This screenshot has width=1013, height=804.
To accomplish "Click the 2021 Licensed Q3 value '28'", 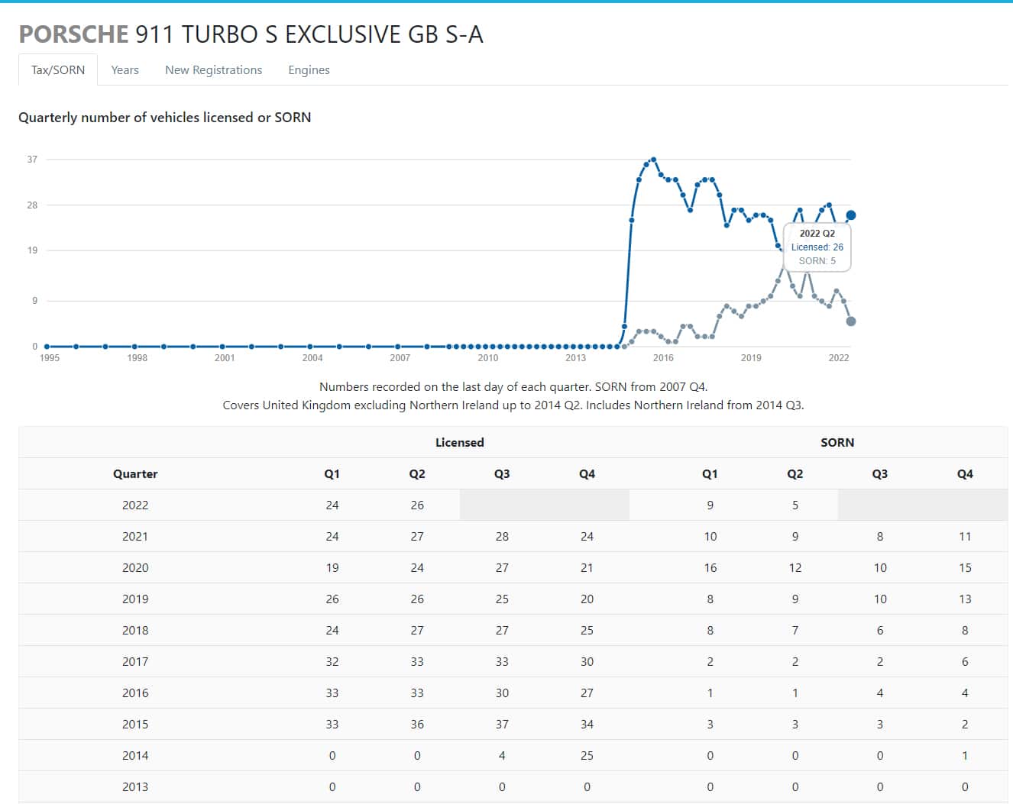I will 502,536.
